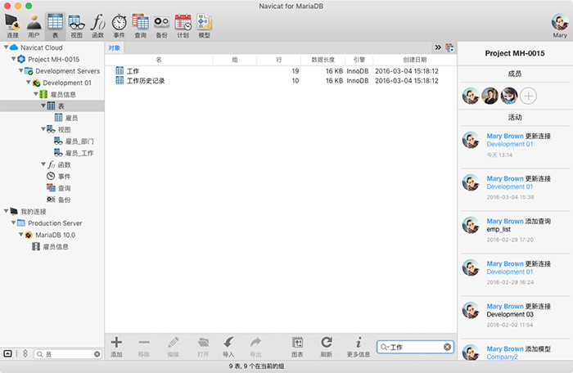Open Development 01 link dated 2016-02-29 16:24
This screenshot has height=373, width=573.
pyautogui.click(x=509, y=272)
